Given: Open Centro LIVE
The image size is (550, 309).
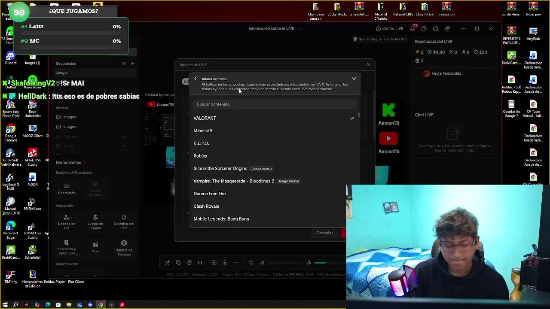Looking at the screenshot, I should point(389,29).
